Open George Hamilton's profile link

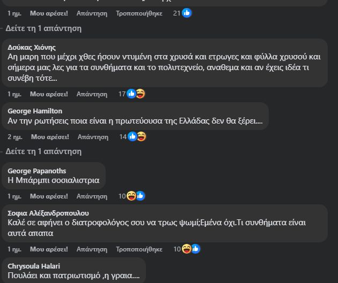click(x=35, y=111)
